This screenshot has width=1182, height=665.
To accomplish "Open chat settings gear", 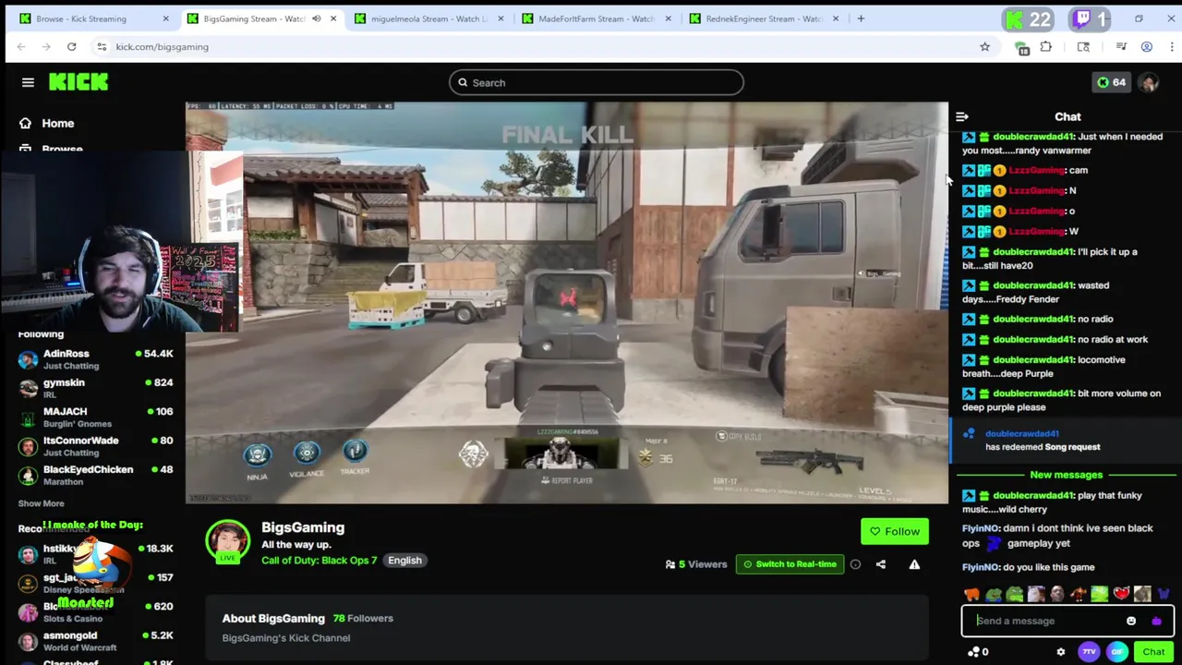I will pos(1060,652).
